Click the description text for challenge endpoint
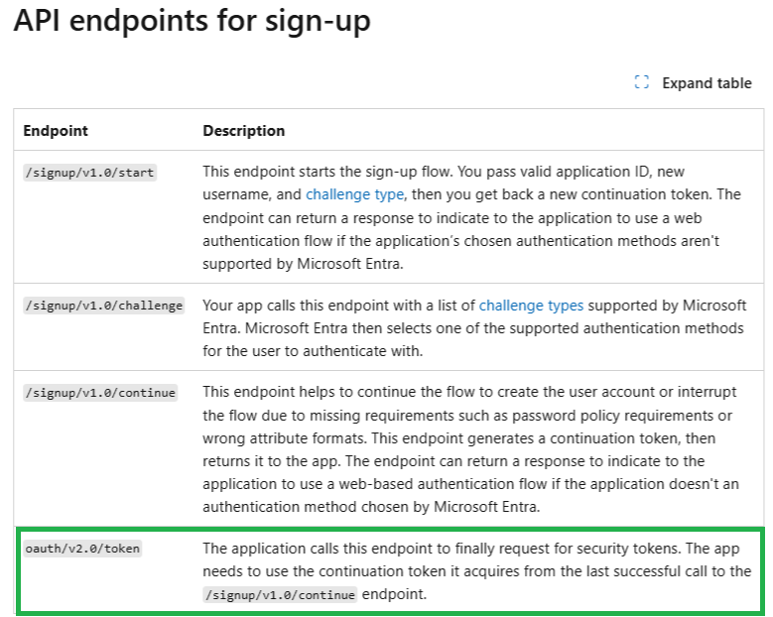 pyautogui.click(x=474, y=328)
